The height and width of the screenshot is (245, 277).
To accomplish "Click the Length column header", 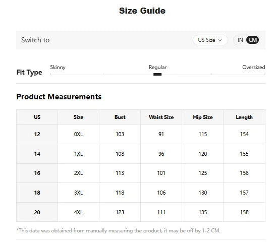I will click(x=244, y=117).
